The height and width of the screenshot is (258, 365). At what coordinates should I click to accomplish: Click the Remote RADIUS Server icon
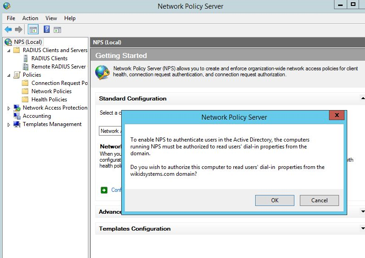point(26,67)
